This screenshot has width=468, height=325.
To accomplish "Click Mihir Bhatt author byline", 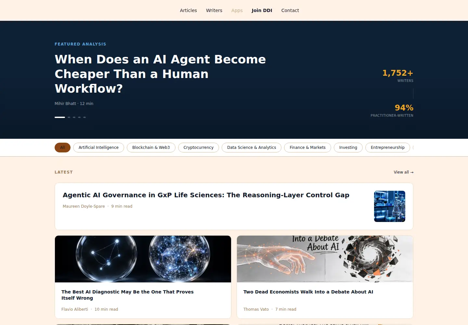I will [x=65, y=104].
